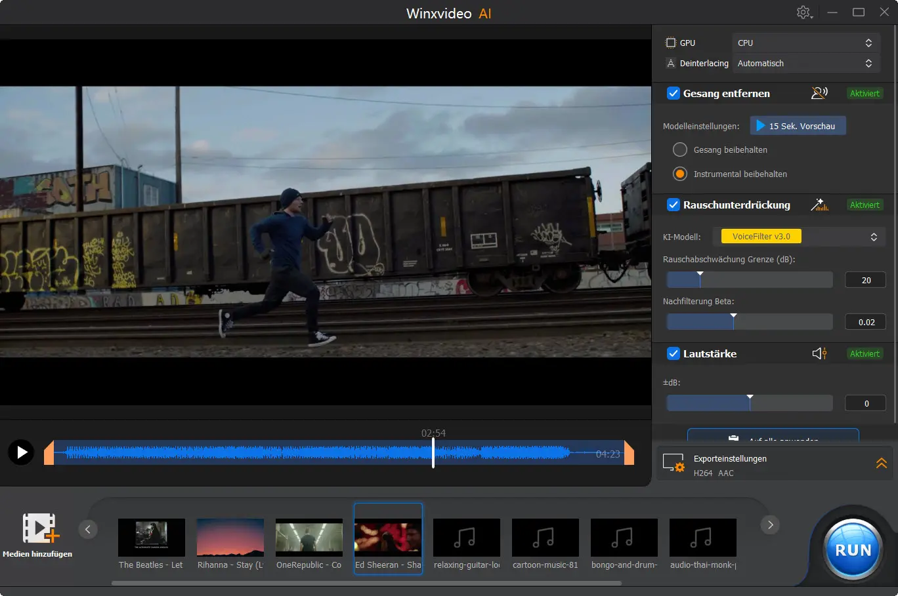898x596 pixels.
Task: Open the GPU dropdown showing CPU
Action: click(x=805, y=43)
